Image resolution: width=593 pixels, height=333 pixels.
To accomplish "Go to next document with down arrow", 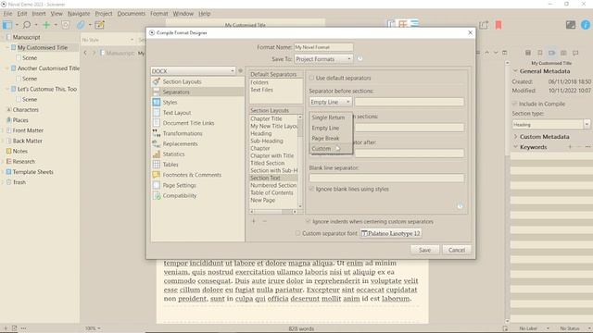I will (496, 53).
